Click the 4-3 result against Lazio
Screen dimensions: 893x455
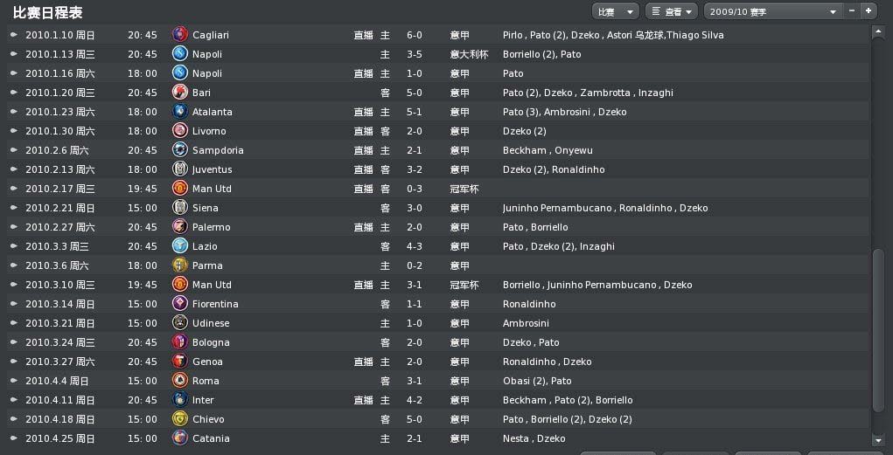tap(414, 246)
